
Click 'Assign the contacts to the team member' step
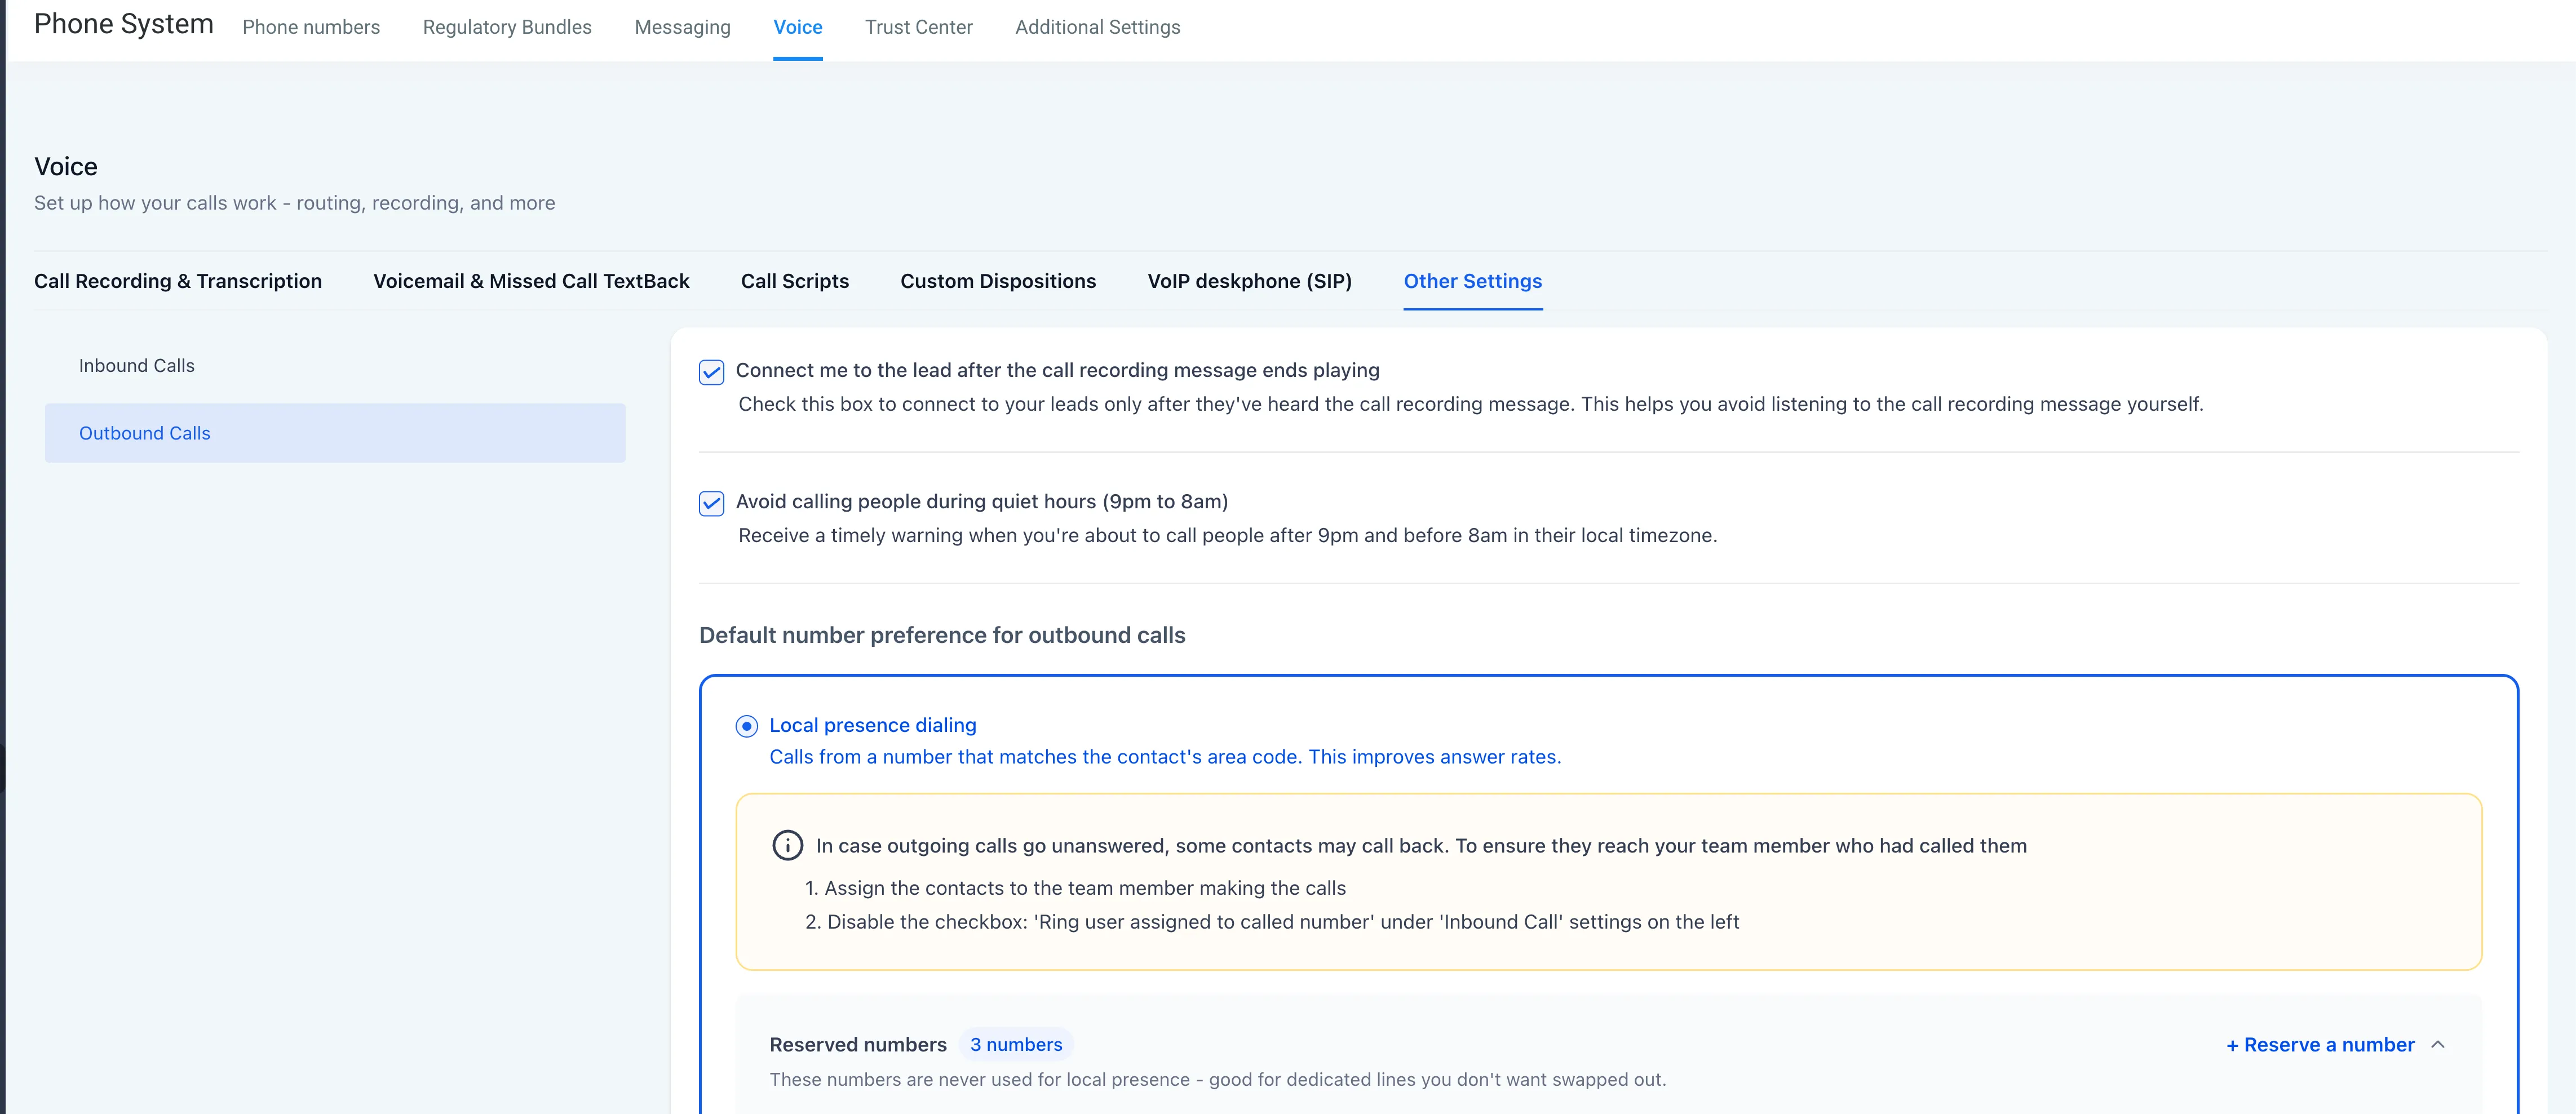pos(1075,888)
